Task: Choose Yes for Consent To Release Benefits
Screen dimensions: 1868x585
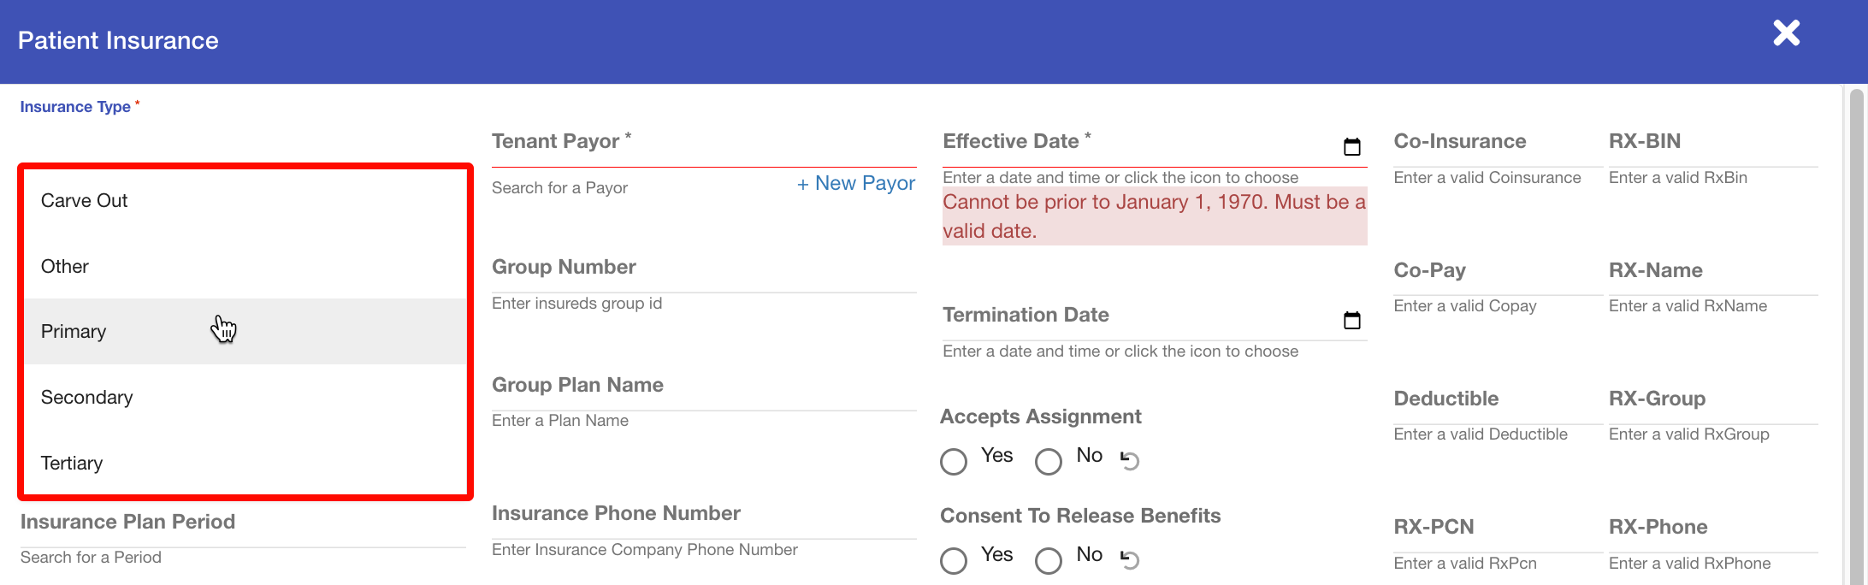Action: point(954,560)
